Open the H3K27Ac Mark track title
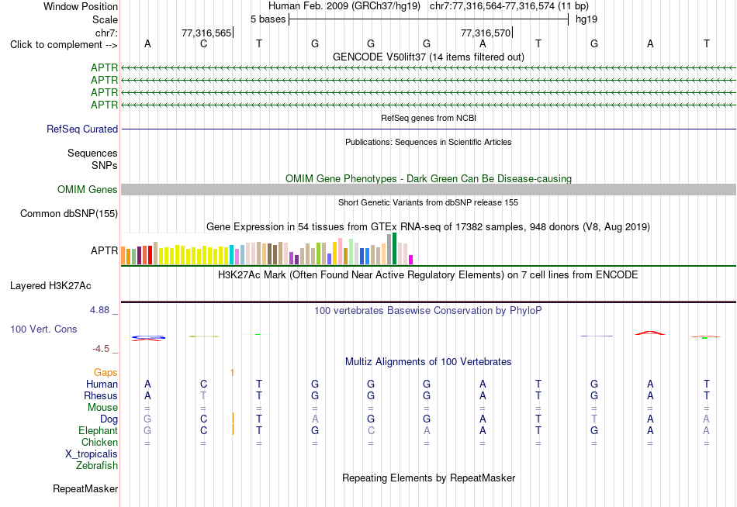The width and height of the screenshot is (737, 507). pos(428,275)
